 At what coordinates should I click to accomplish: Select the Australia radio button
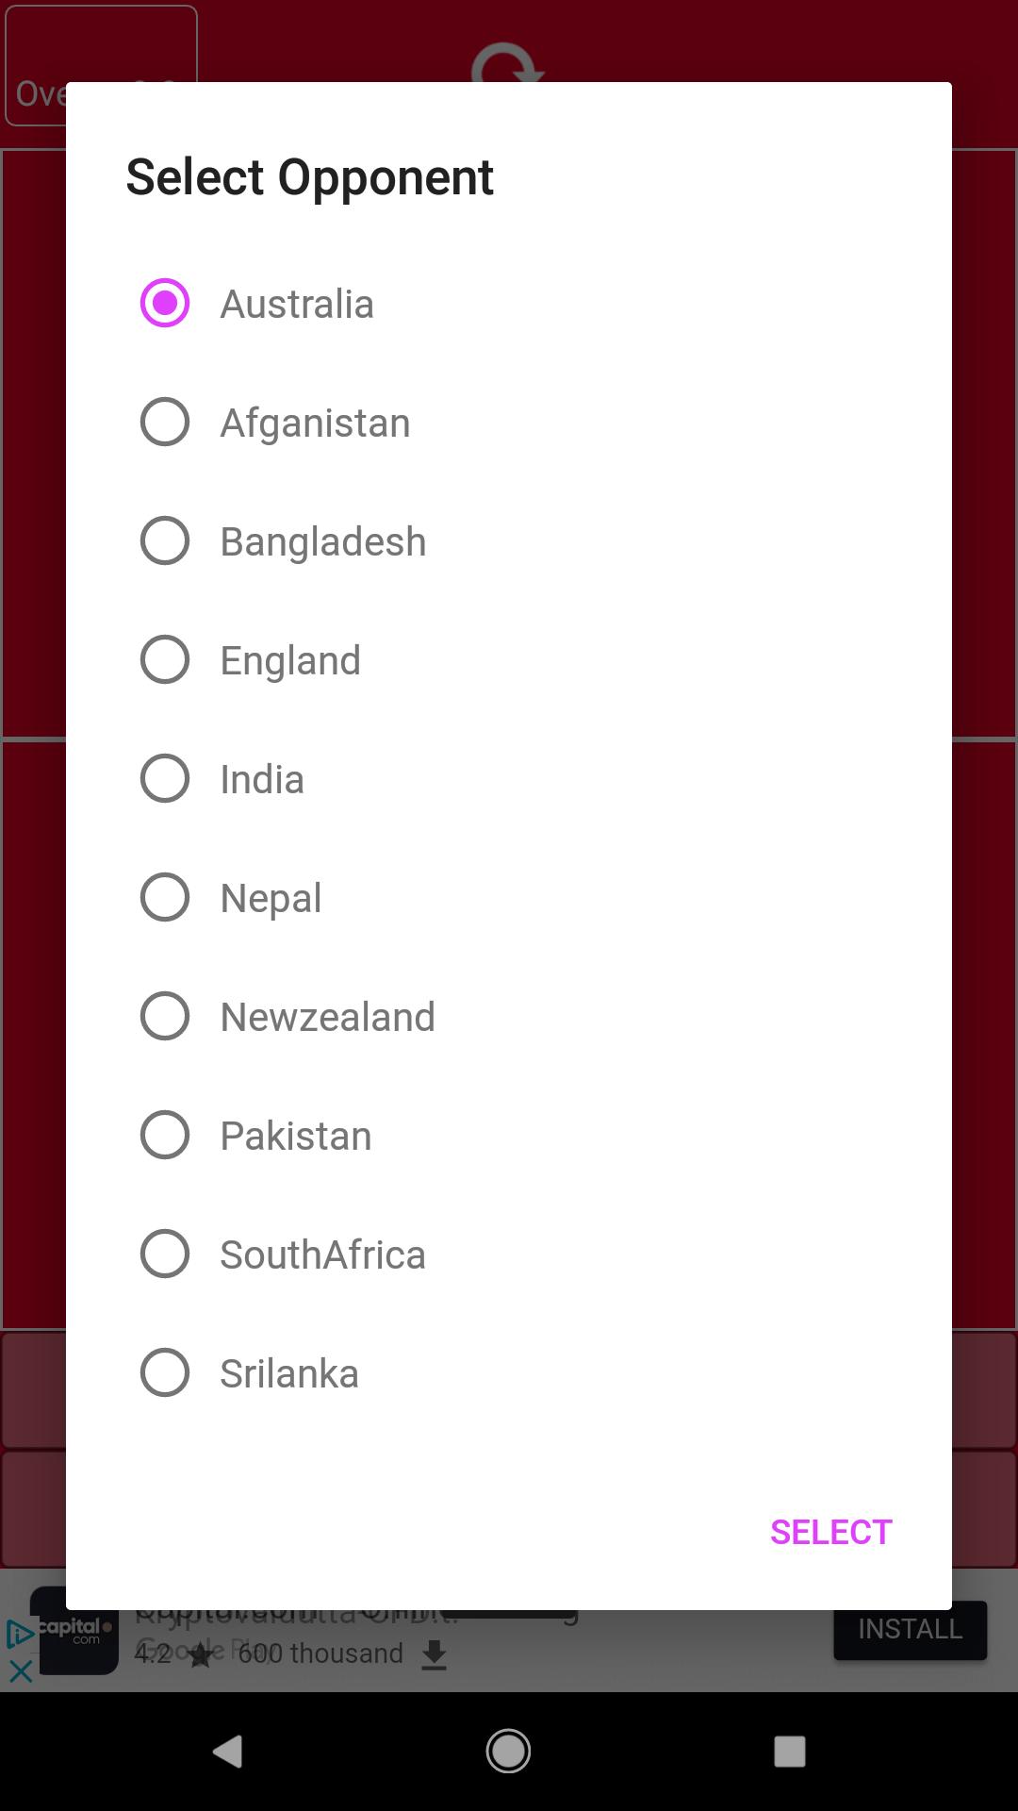[165, 303]
